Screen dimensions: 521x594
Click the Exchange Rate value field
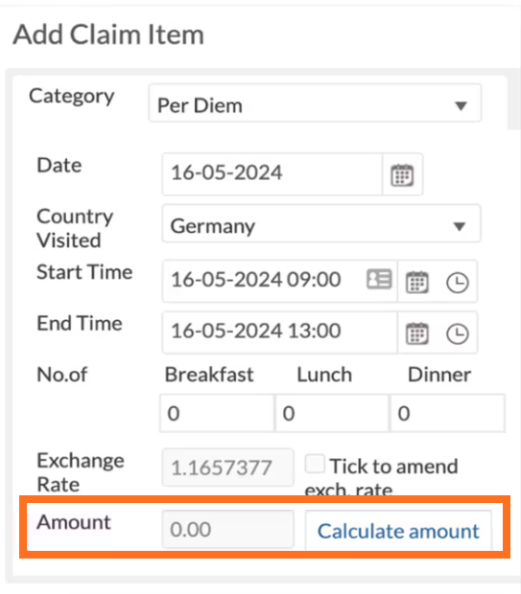click(227, 468)
